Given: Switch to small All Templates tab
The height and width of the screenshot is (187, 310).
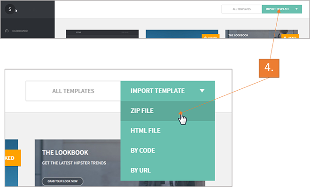Looking at the screenshot, I should click(x=241, y=9).
